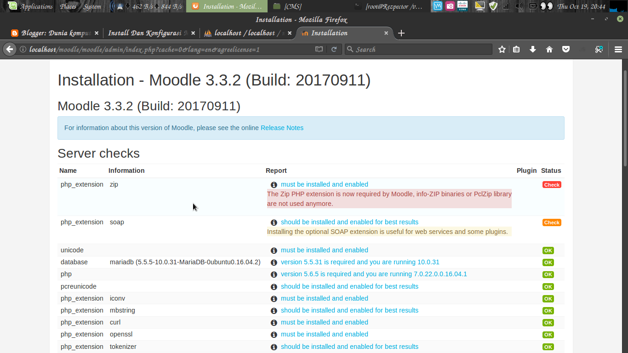Click the volume icon in the system tray
The width and height of the screenshot is (628, 353).
[x=519, y=6]
